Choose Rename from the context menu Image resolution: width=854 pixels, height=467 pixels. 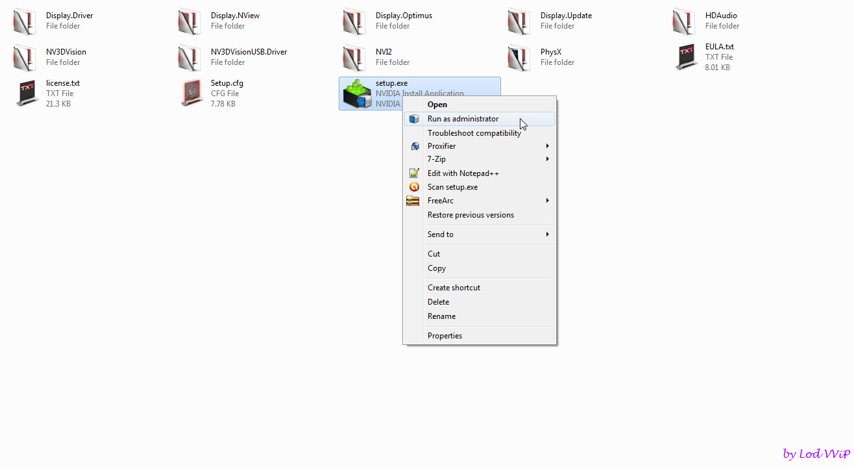[480, 316]
